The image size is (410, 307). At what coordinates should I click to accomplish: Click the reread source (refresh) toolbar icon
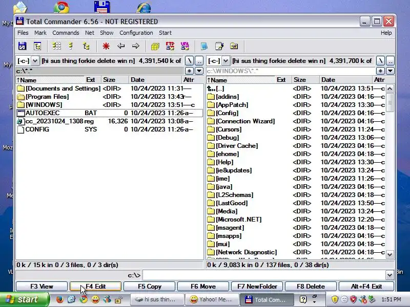(22, 46)
